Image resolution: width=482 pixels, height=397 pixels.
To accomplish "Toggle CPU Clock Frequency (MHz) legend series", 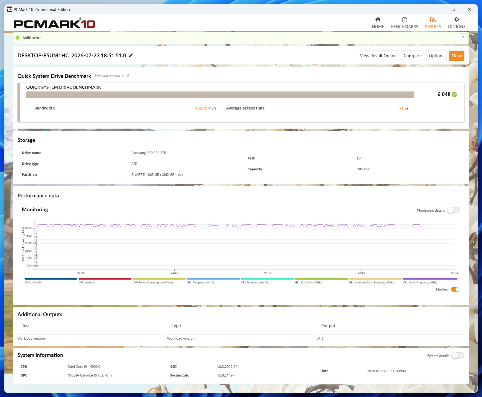I will point(430,281).
